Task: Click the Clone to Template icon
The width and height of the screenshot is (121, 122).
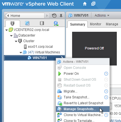Action: 60,120
